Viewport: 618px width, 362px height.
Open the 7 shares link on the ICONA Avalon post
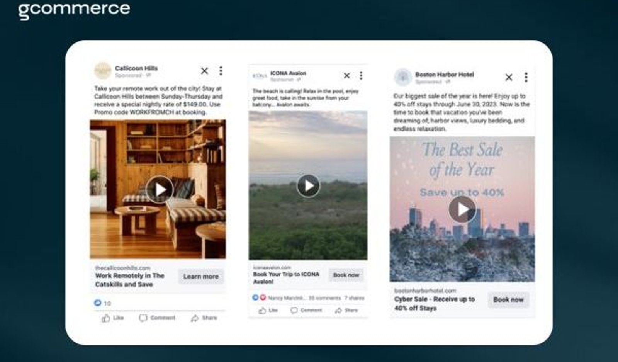click(354, 298)
